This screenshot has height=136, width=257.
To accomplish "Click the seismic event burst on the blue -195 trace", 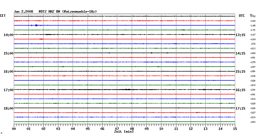I will pos(36,25).
